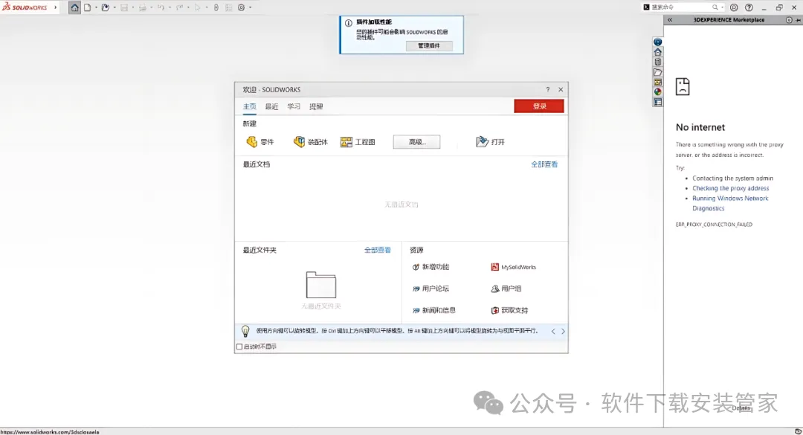This screenshot has width=803, height=435.
Task: Open the 新闻和信息 resource link
Action: (433, 310)
